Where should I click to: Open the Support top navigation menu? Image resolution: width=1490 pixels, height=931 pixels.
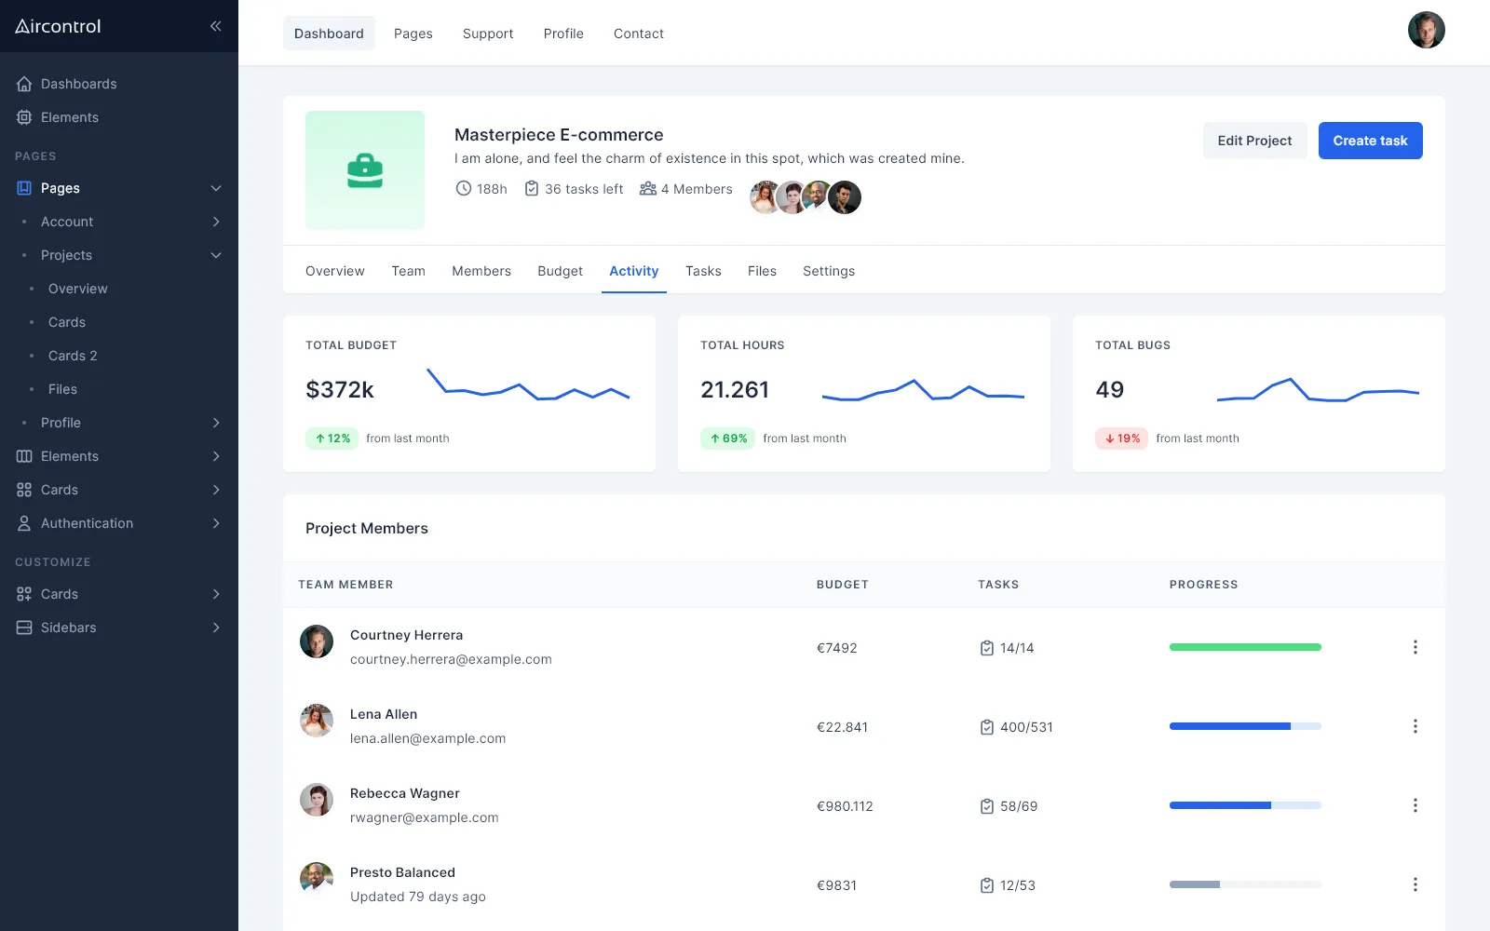[488, 34]
